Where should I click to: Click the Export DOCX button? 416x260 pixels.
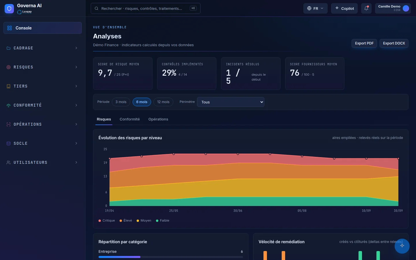(x=394, y=43)
